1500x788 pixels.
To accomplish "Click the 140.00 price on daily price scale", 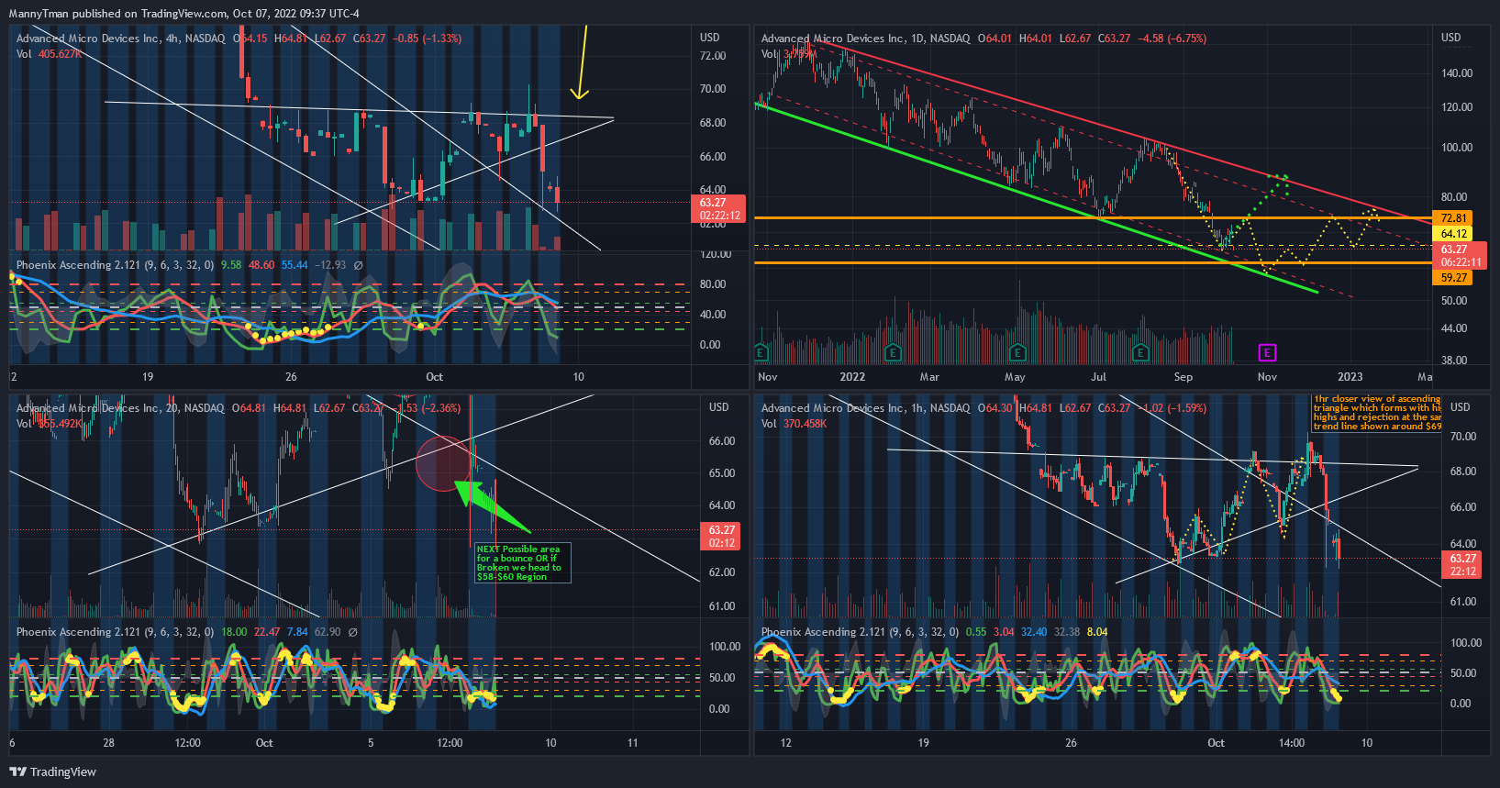I will [x=1456, y=73].
